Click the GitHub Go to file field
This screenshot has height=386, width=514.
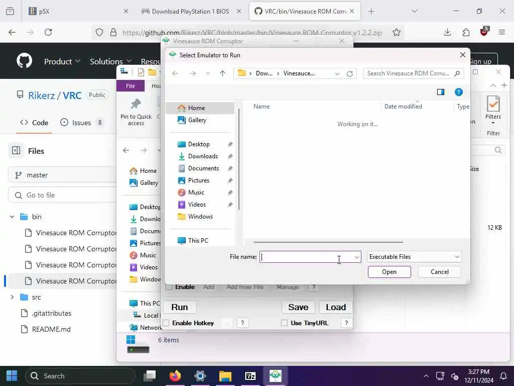tap(62, 195)
